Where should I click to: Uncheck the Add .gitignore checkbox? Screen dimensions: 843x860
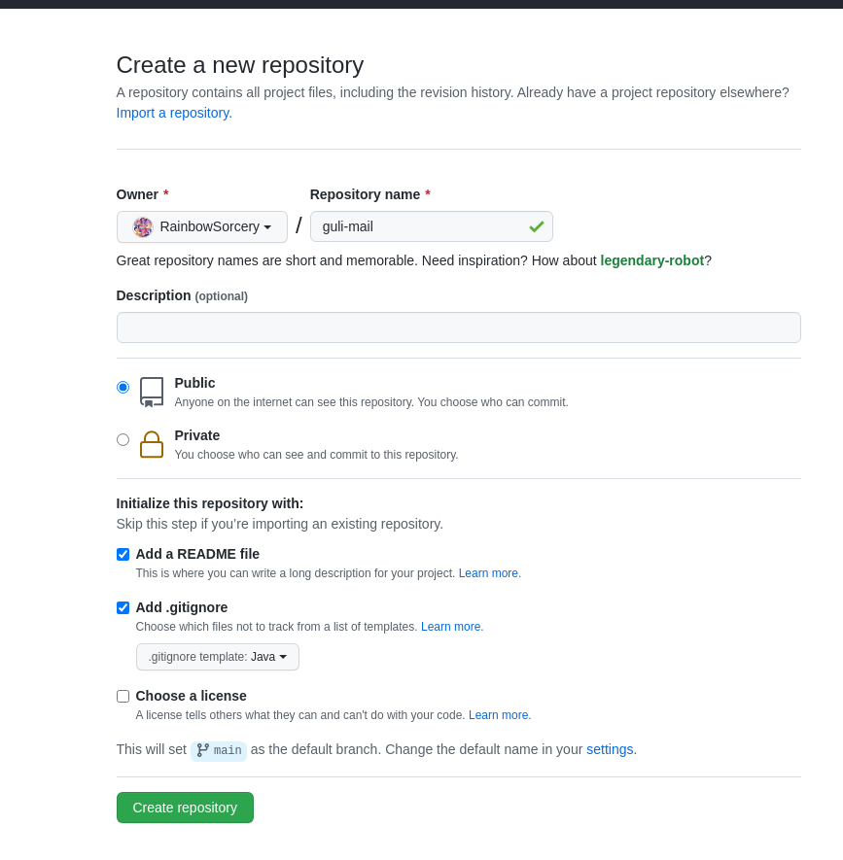coord(123,607)
